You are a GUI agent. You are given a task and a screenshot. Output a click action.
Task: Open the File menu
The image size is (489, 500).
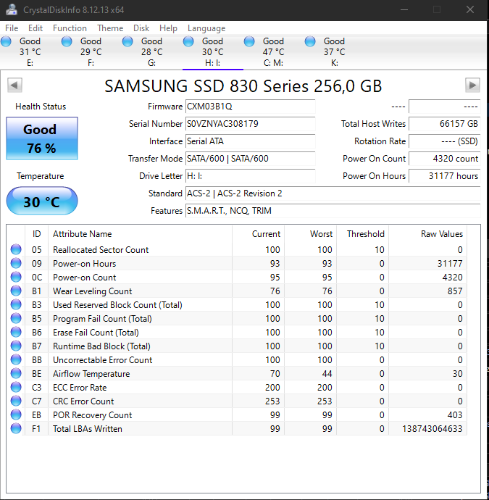12,28
